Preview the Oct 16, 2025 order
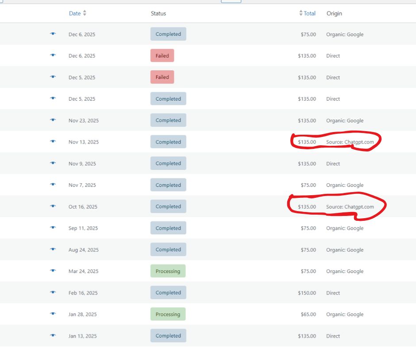 tap(53, 206)
